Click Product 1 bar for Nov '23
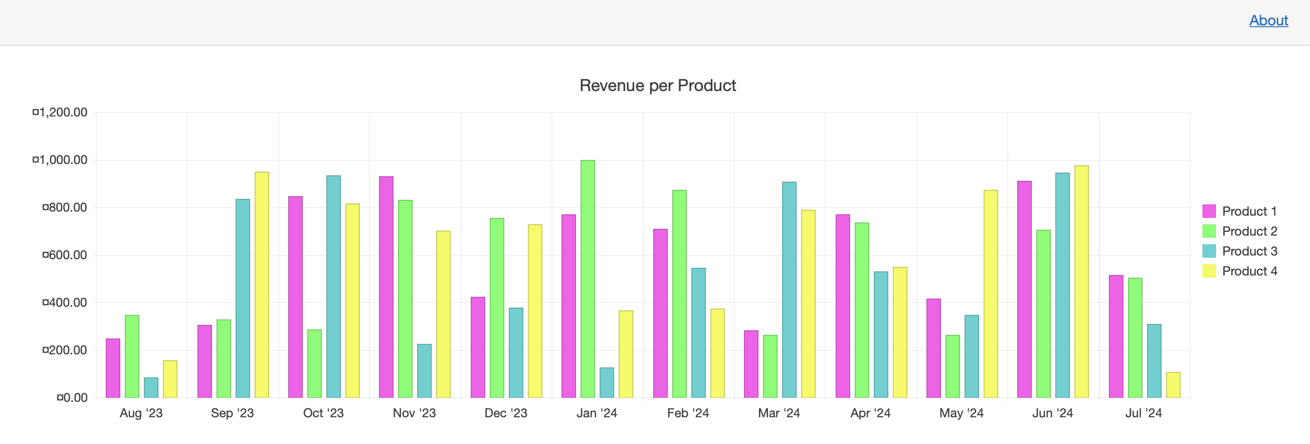The height and width of the screenshot is (444, 1310). pyautogui.click(x=386, y=287)
